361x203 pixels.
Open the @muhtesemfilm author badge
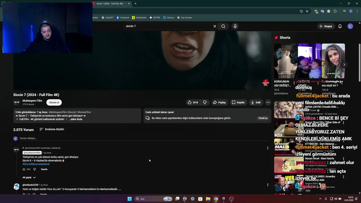(x=32, y=153)
